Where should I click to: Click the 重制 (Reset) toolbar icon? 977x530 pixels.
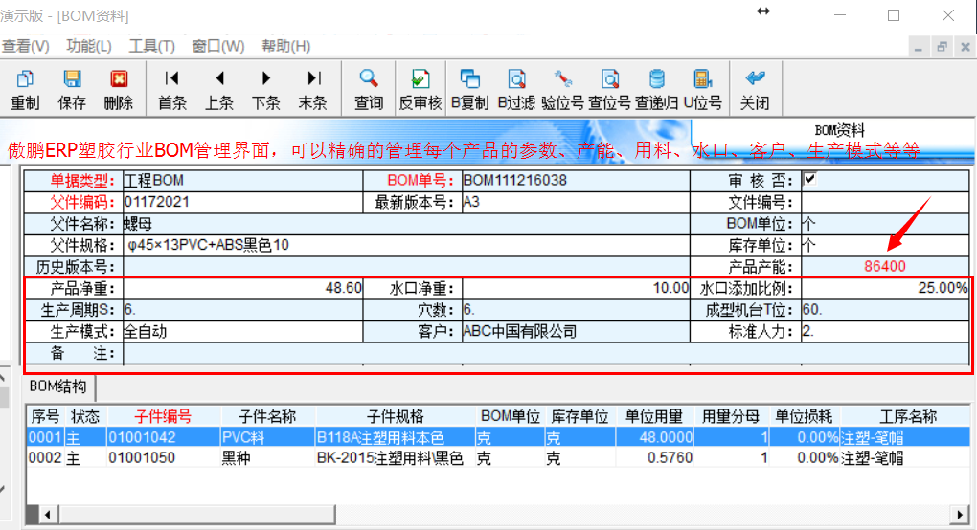(x=26, y=88)
